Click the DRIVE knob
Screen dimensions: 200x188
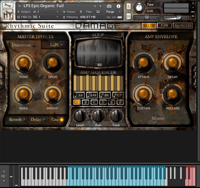click(53, 63)
